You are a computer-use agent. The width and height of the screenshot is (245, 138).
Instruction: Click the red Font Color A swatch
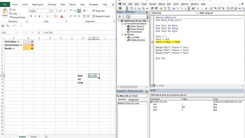[62, 16]
